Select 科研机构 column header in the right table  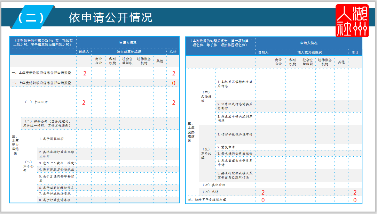(x=293, y=62)
